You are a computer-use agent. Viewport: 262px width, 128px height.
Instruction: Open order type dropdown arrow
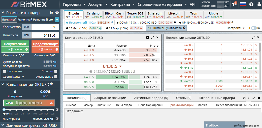57,20
